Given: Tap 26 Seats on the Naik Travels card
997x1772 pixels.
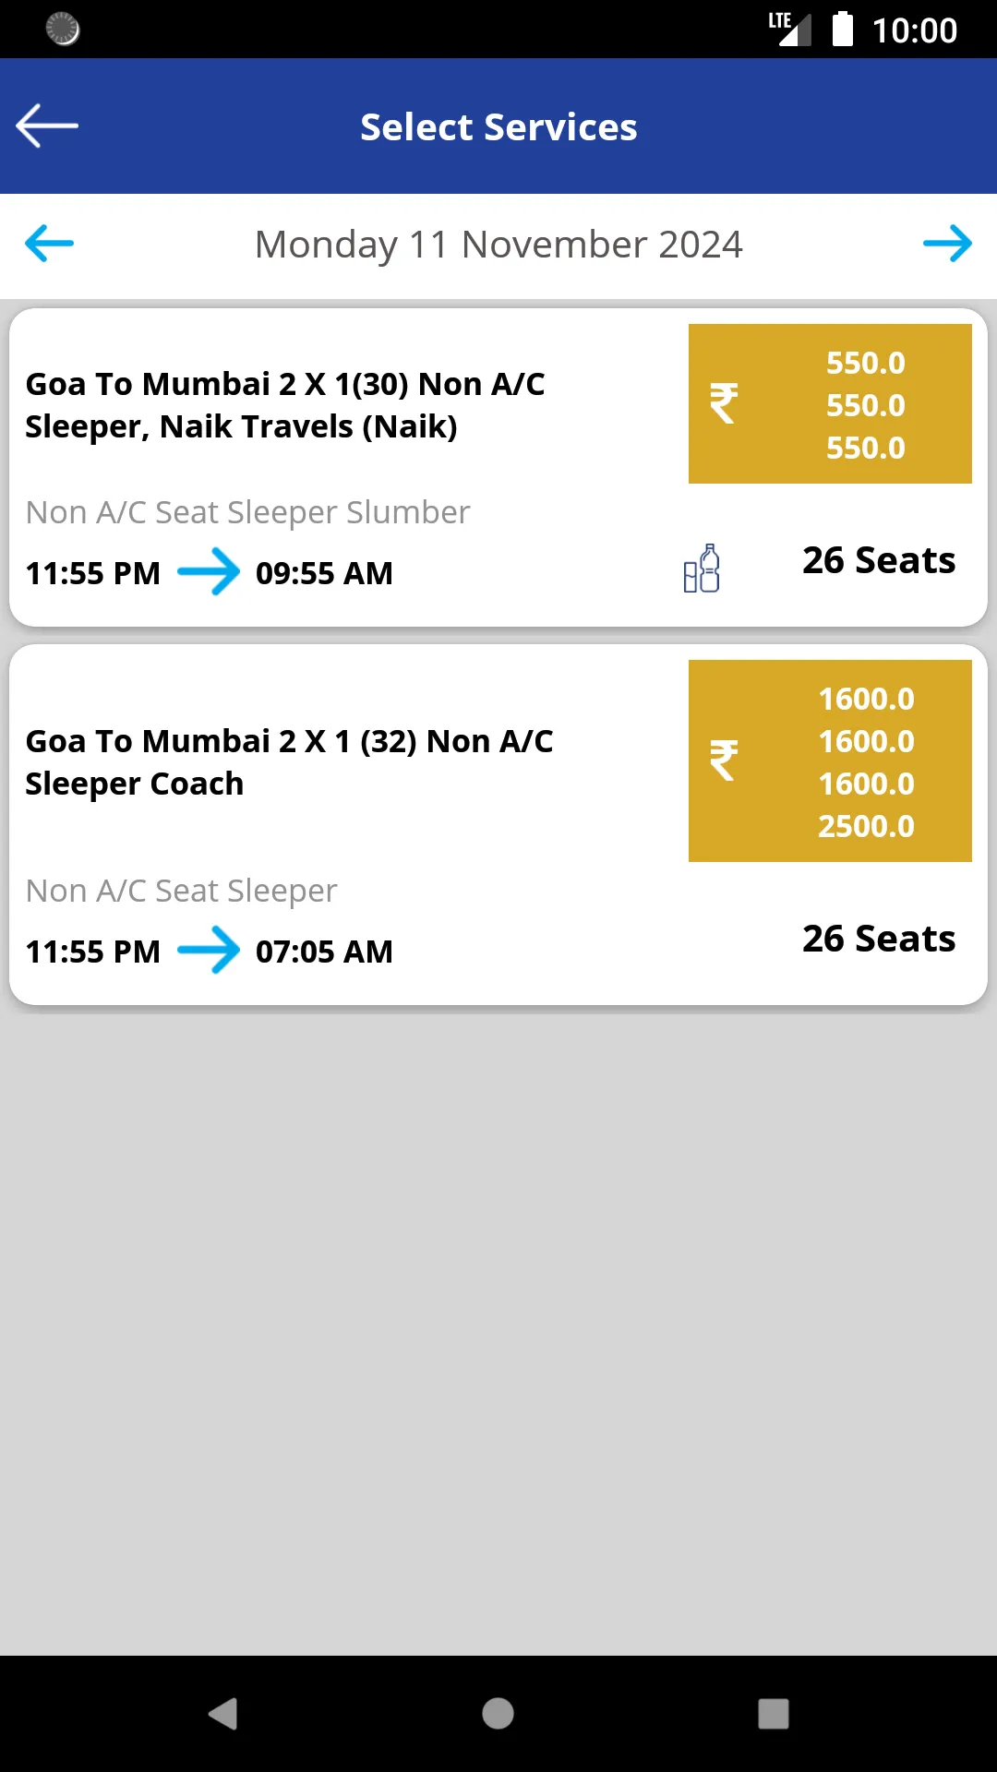Looking at the screenshot, I should click(879, 560).
